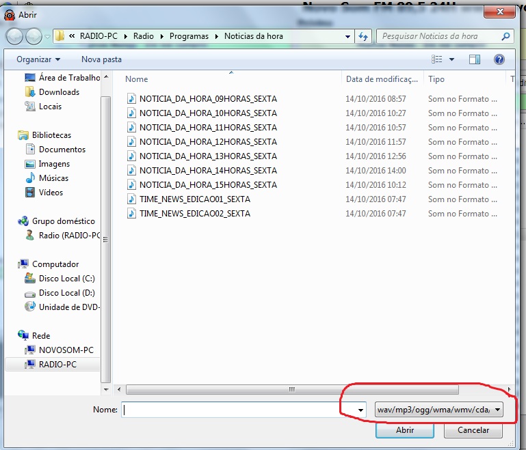Select file NOTICIA_DA_HORA_14HORAS_SEXTA
The width and height of the screenshot is (526, 450).
(208, 171)
